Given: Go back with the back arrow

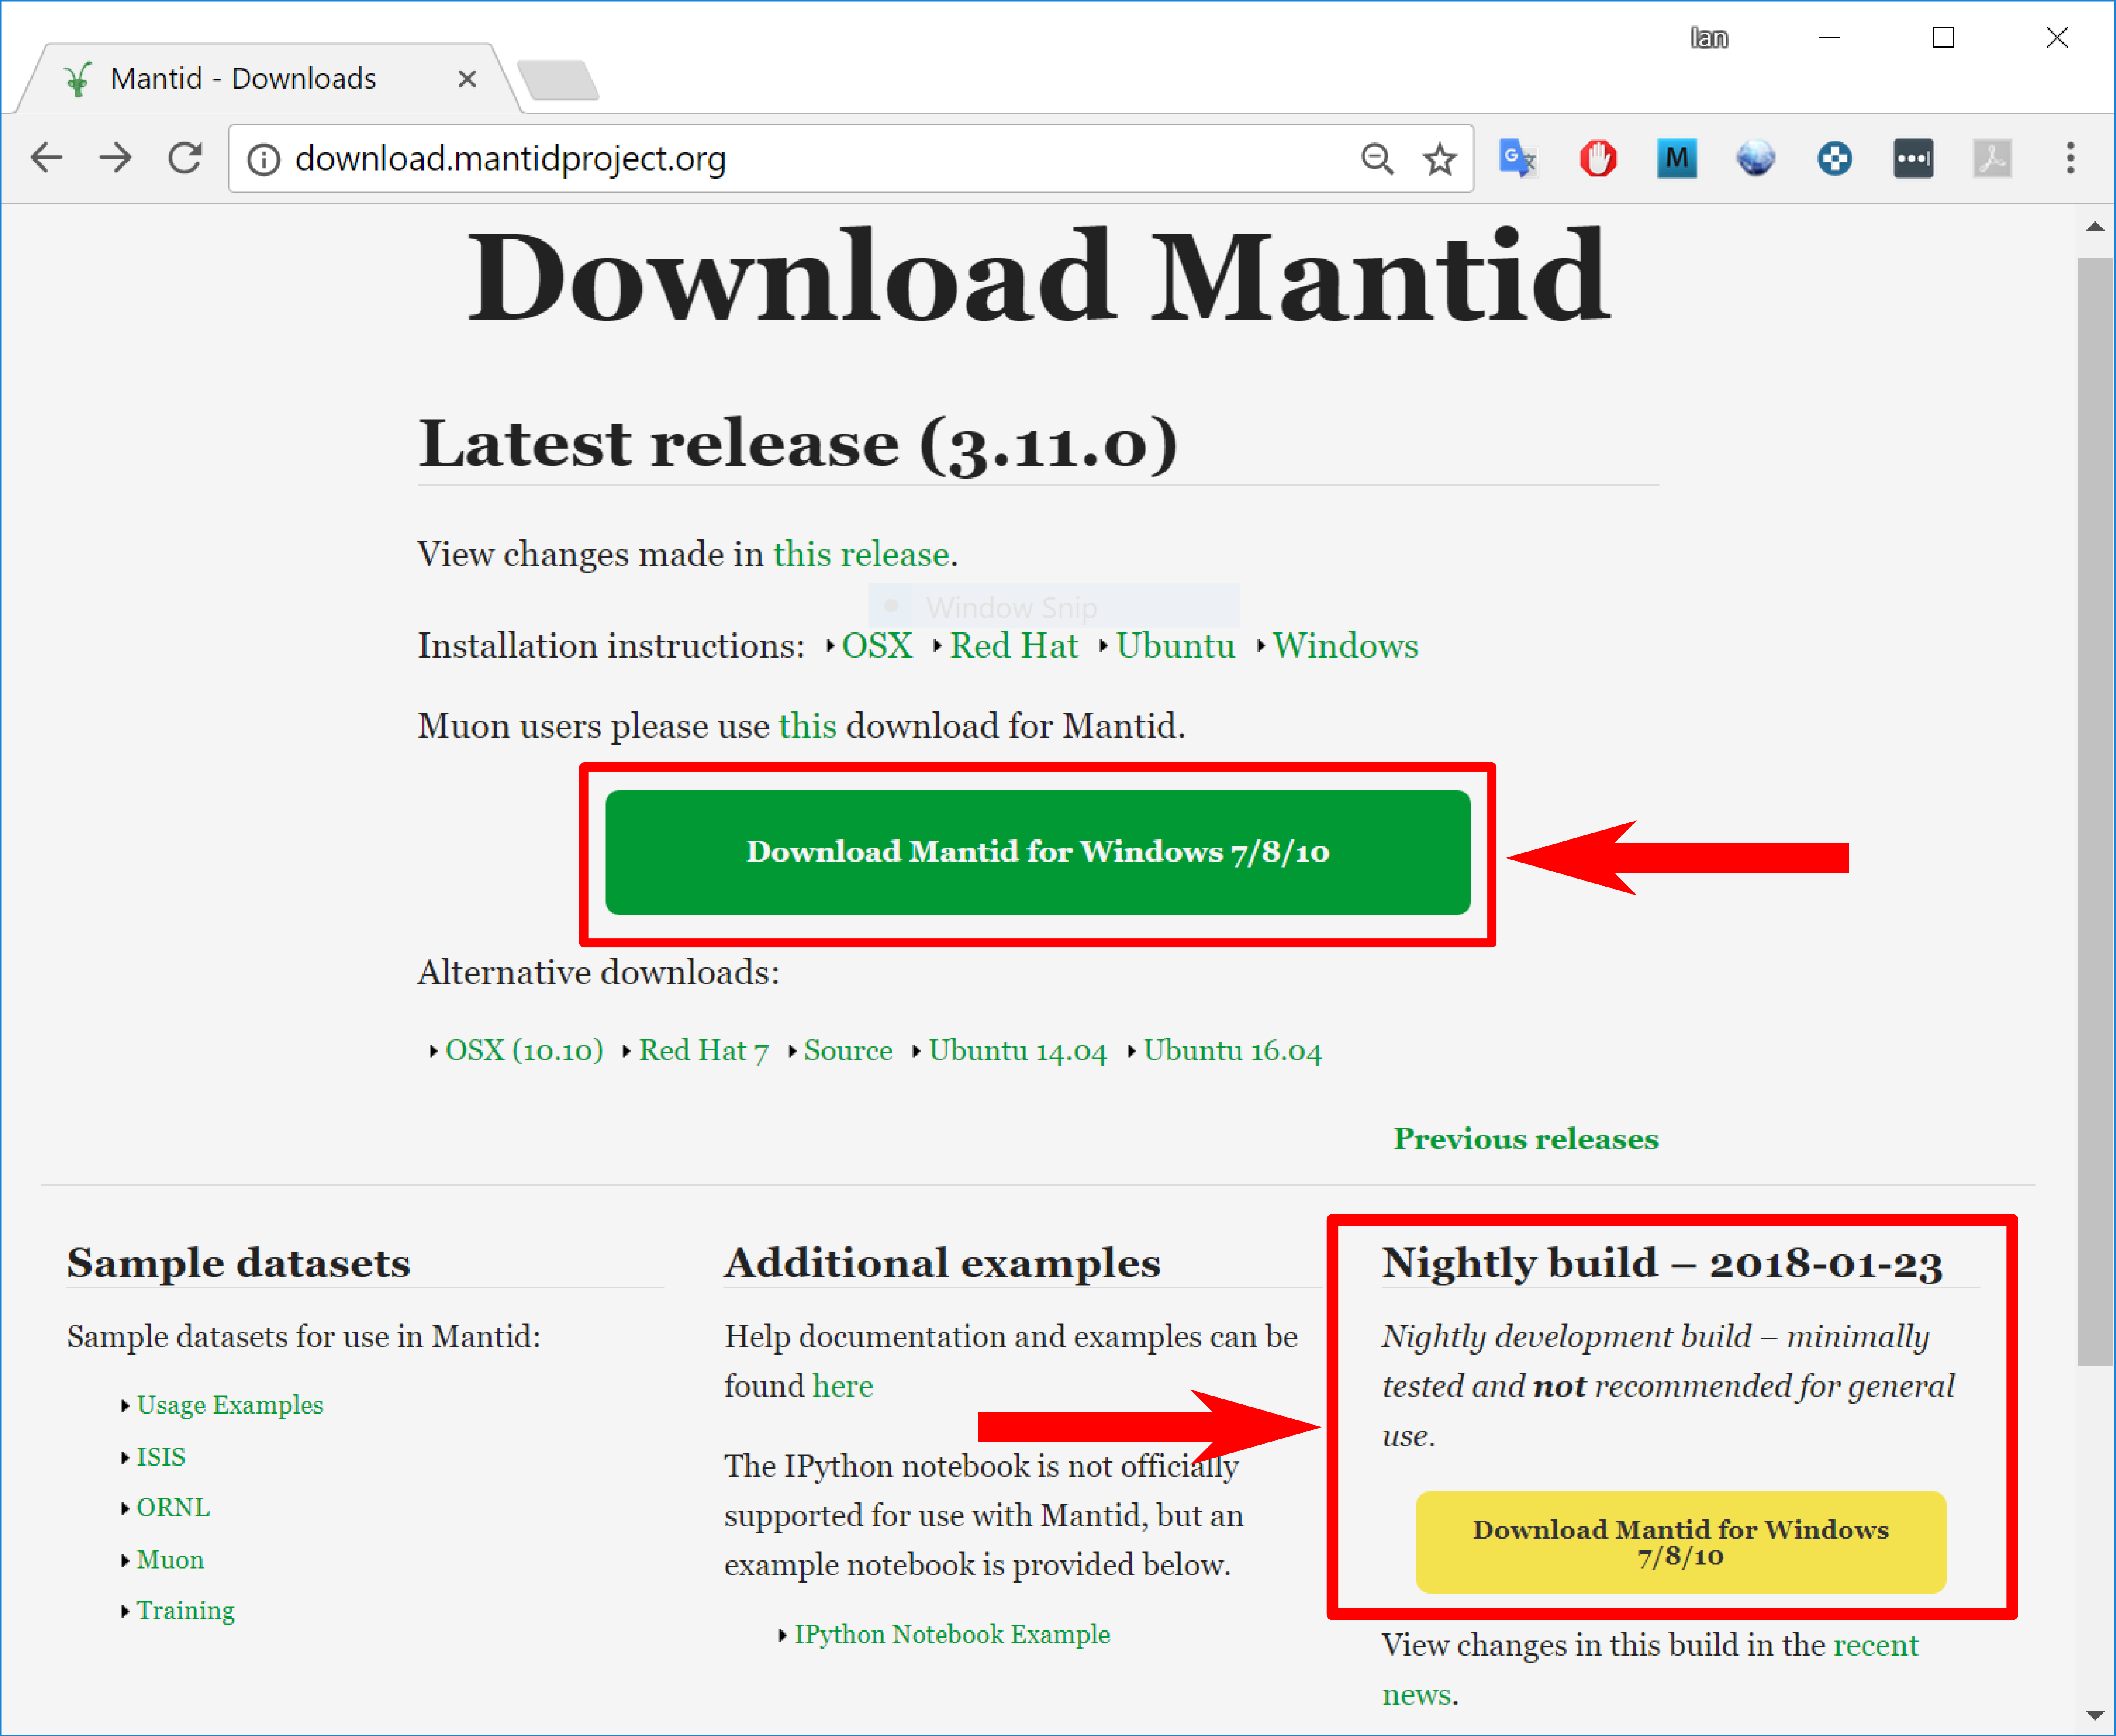Looking at the screenshot, I should point(47,158).
